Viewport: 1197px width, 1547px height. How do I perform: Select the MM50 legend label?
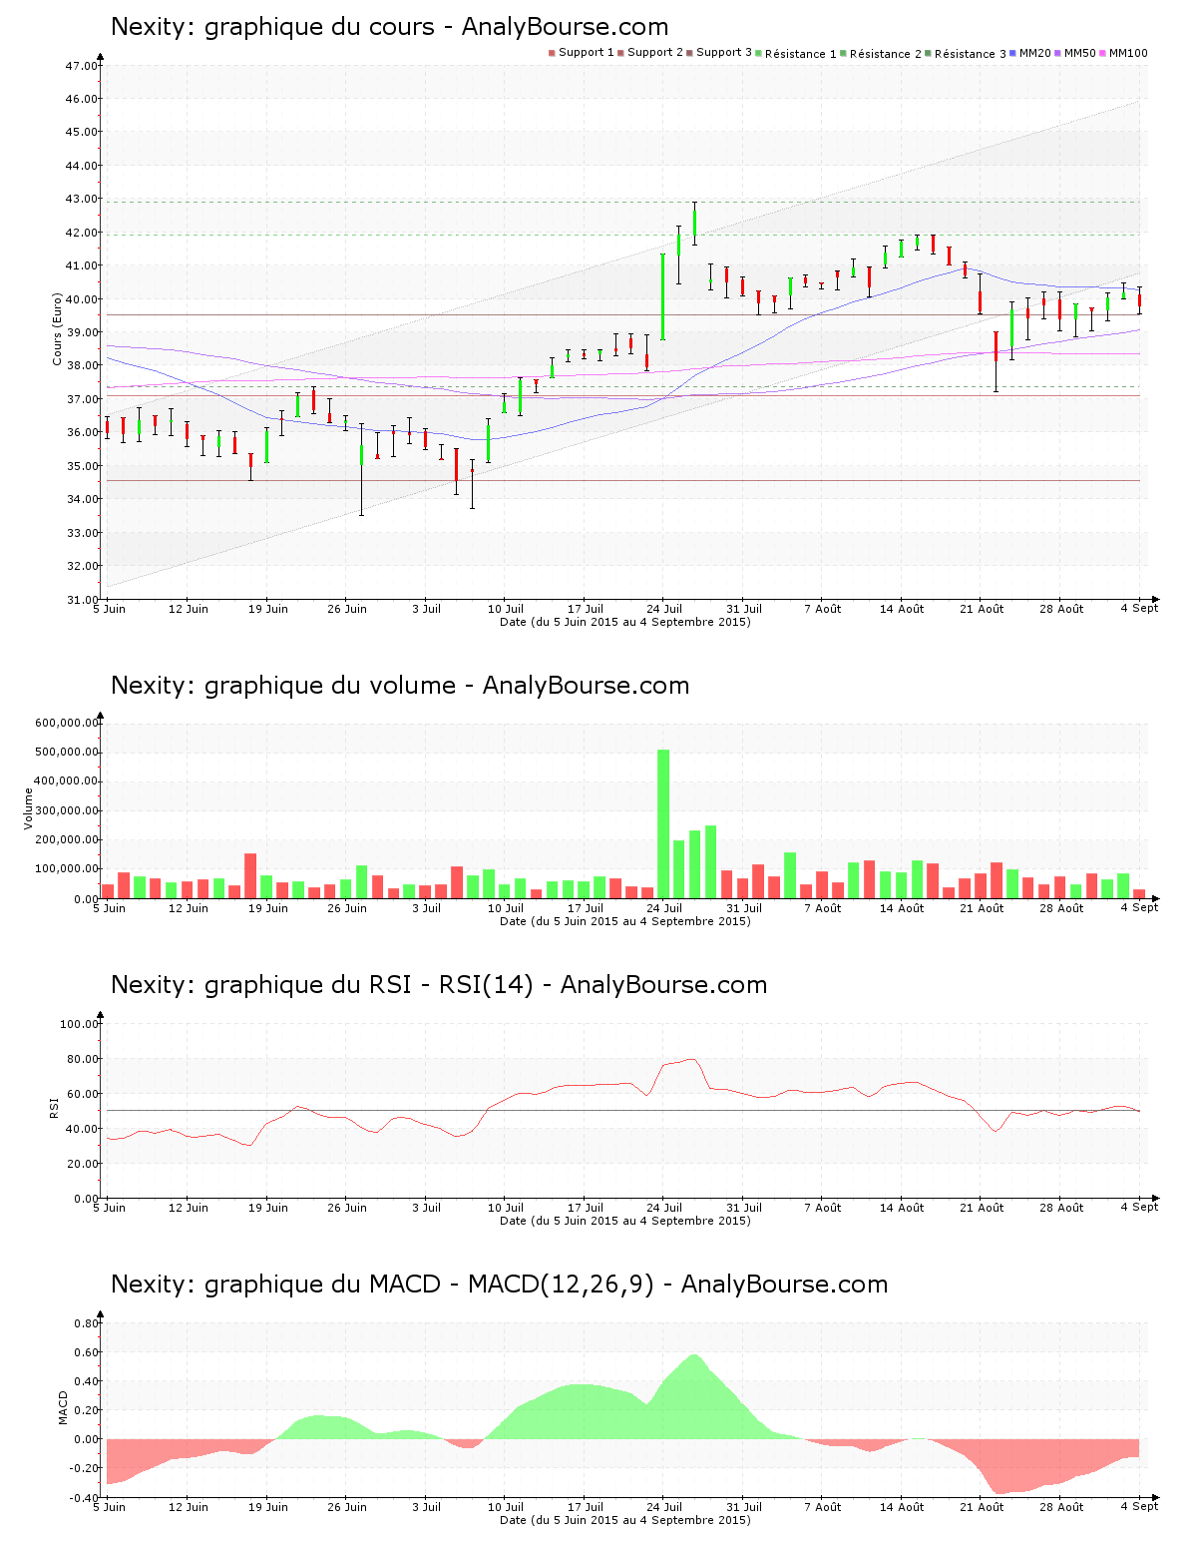pyautogui.click(x=1080, y=53)
